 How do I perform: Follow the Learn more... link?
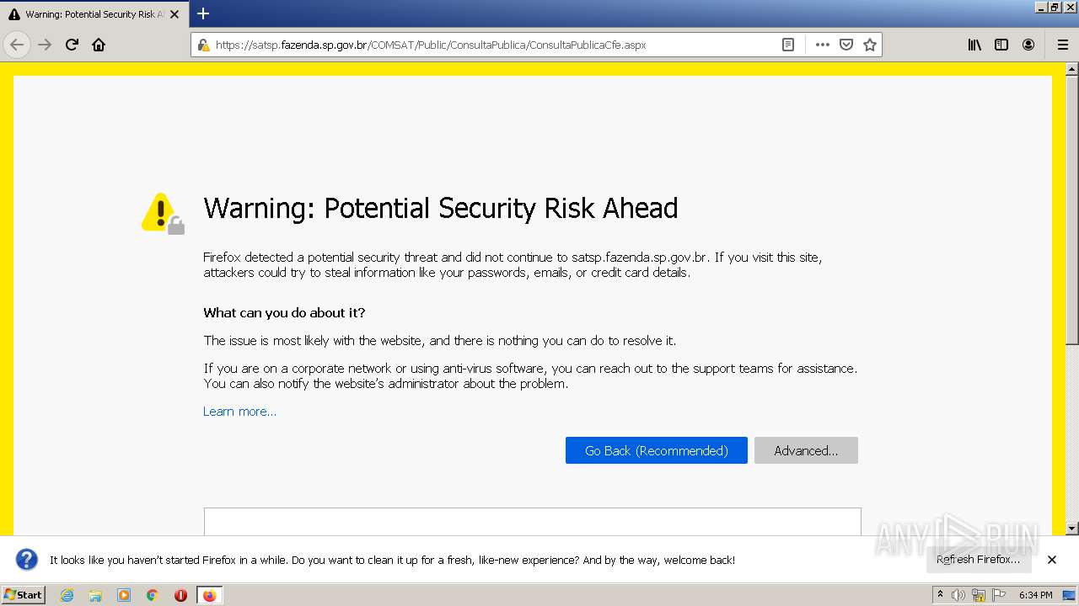pos(239,412)
